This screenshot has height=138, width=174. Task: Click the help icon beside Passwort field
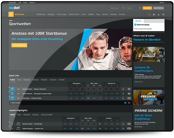click(140, 8)
